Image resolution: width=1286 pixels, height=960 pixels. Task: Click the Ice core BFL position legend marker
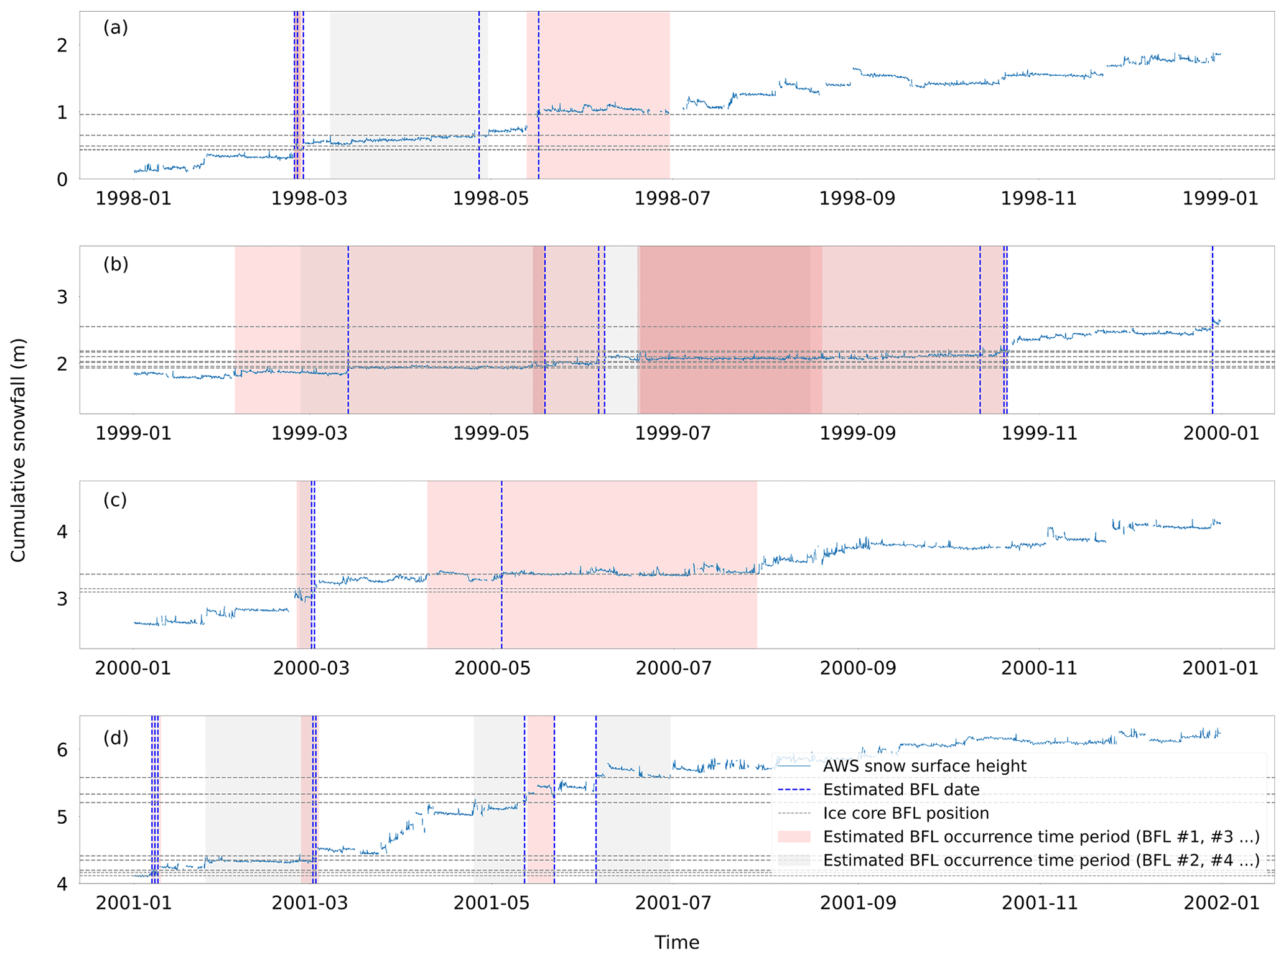click(x=794, y=813)
